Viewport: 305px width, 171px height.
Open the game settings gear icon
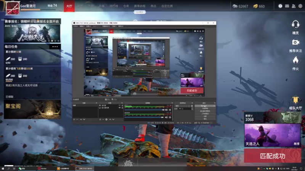click(300, 6)
